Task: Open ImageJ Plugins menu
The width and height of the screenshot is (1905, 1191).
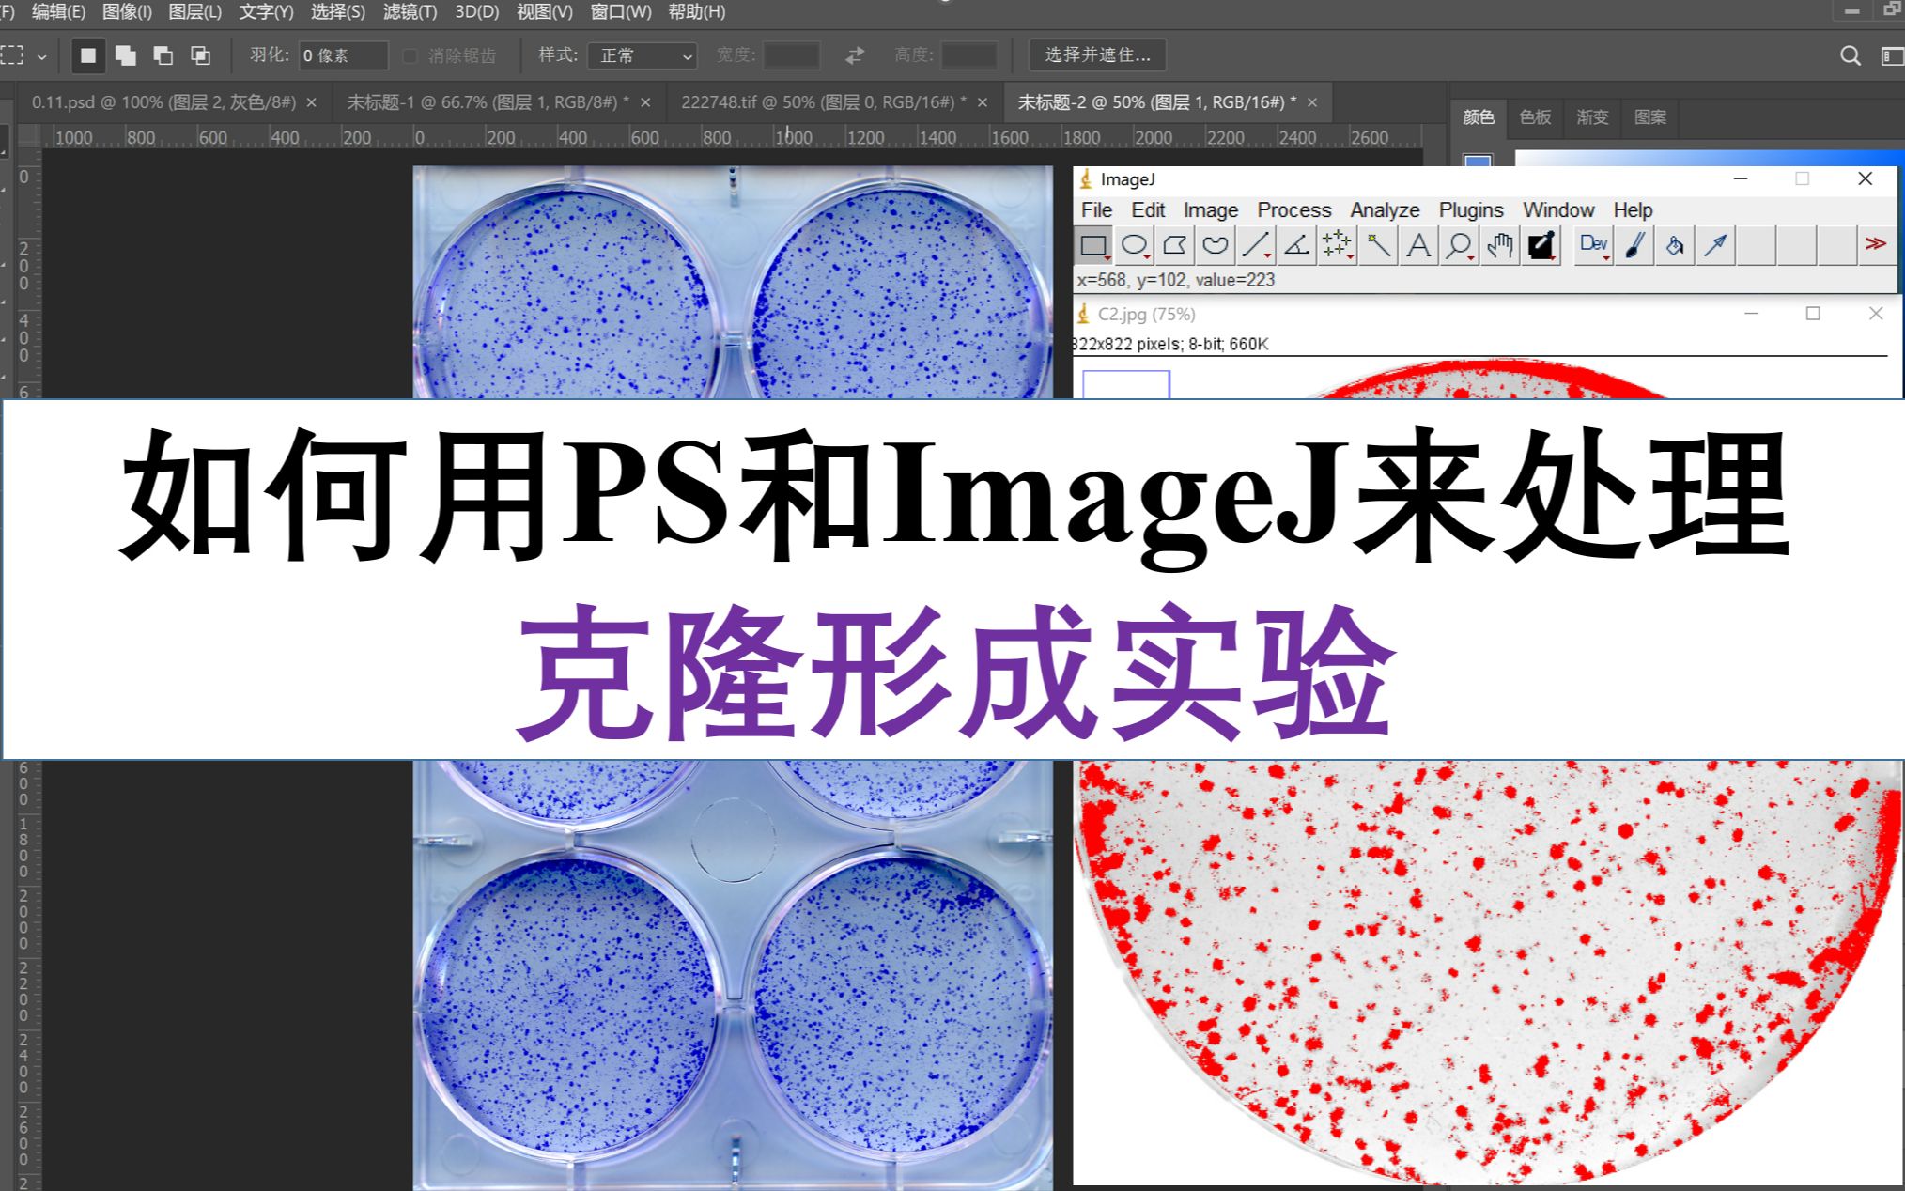Action: (1471, 209)
